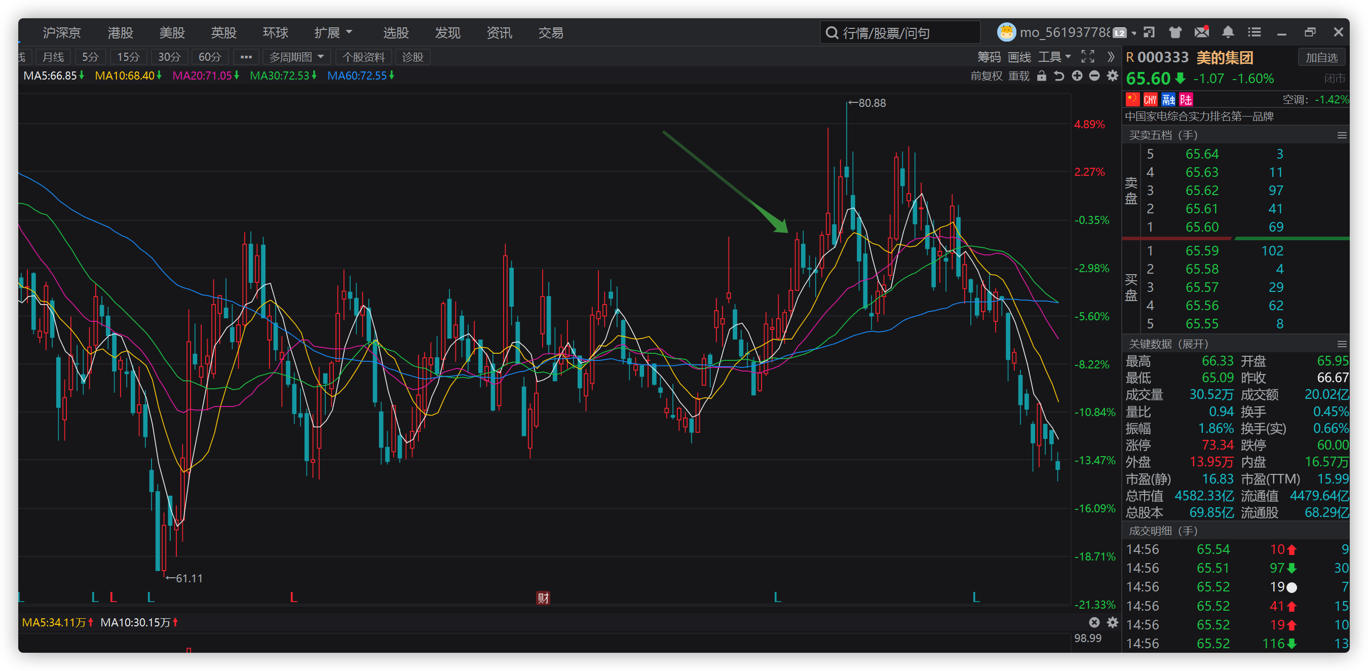This screenshot has height=671, width=1368.
Task: Click the chart lock icon
Action: pos(1041,76)
